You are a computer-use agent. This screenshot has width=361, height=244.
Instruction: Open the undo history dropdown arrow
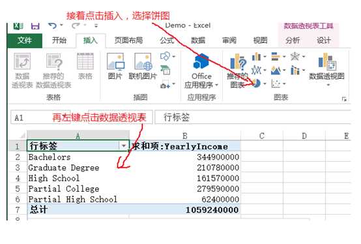61,25
